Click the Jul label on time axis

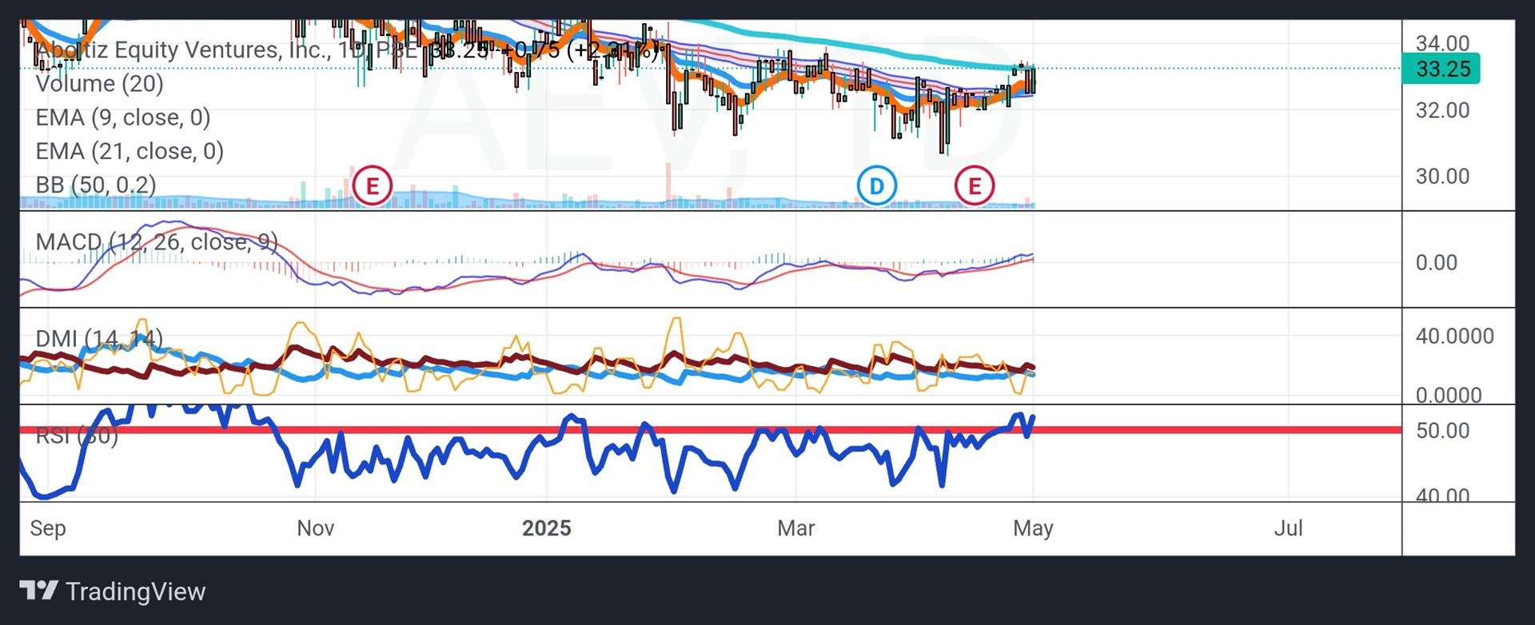(x=1287, y=528)
